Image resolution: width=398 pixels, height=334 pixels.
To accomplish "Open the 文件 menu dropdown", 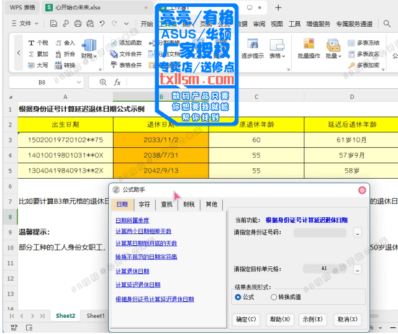I will coord(25,24).
